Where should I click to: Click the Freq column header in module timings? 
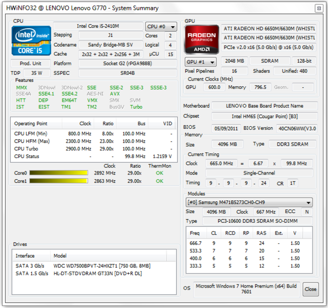click(x=196, y=233)
